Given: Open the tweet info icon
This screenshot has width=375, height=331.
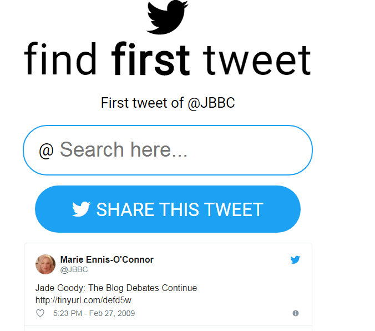Looking at the screenshot, I should tap(295, 313).
